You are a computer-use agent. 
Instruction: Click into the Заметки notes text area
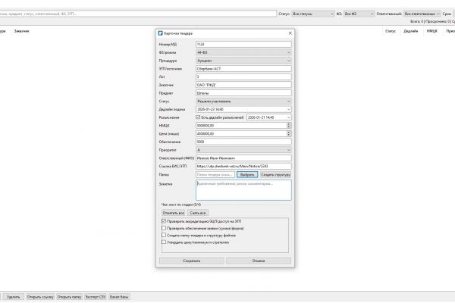pyautogui.click(x=243, y=190)
